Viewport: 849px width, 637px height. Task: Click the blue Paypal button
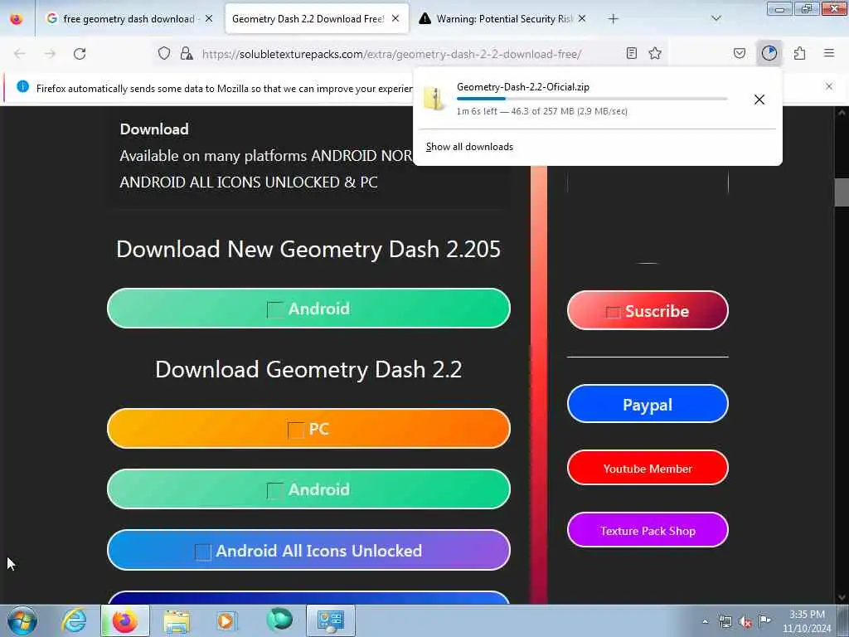648,404
